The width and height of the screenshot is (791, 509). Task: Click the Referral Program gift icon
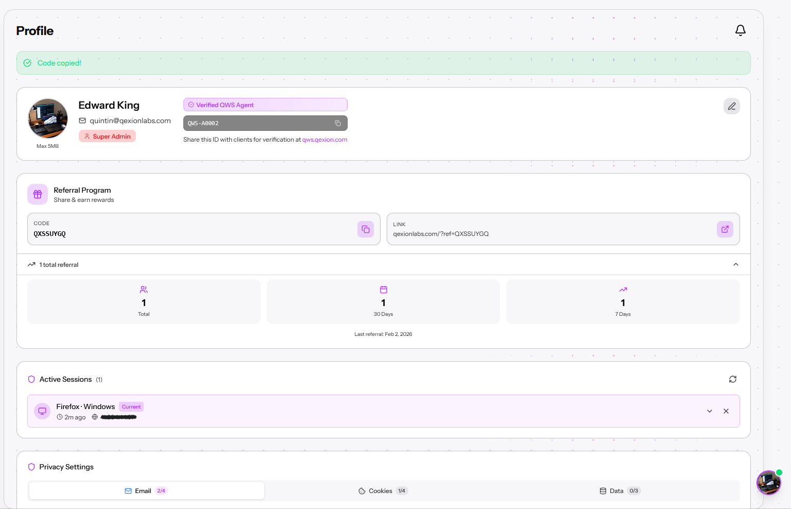click(37, 194)
